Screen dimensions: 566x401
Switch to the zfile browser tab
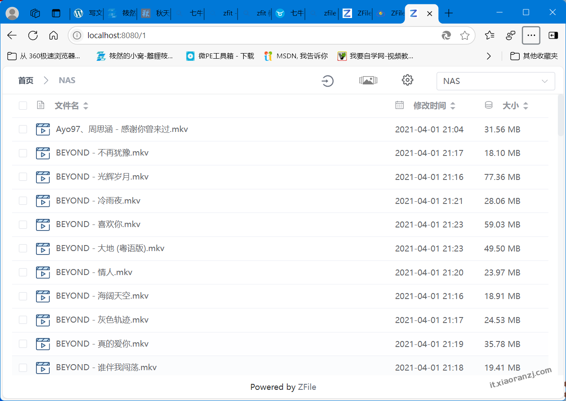click(323, 13)
